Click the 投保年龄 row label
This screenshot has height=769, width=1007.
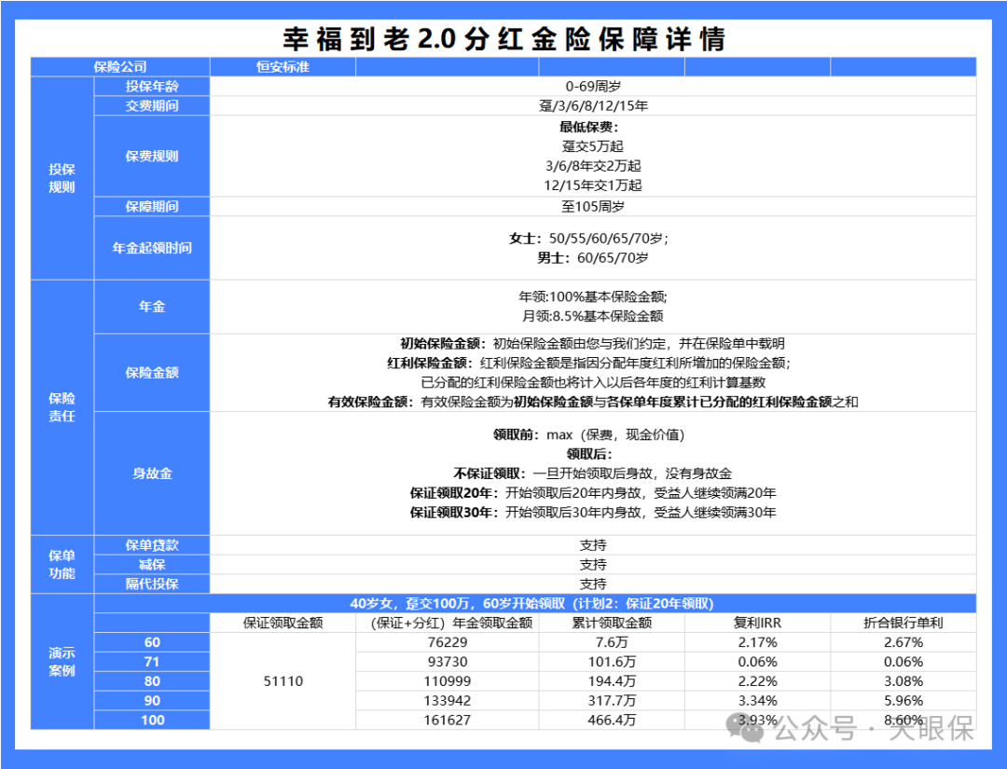(x=151, y=86)
